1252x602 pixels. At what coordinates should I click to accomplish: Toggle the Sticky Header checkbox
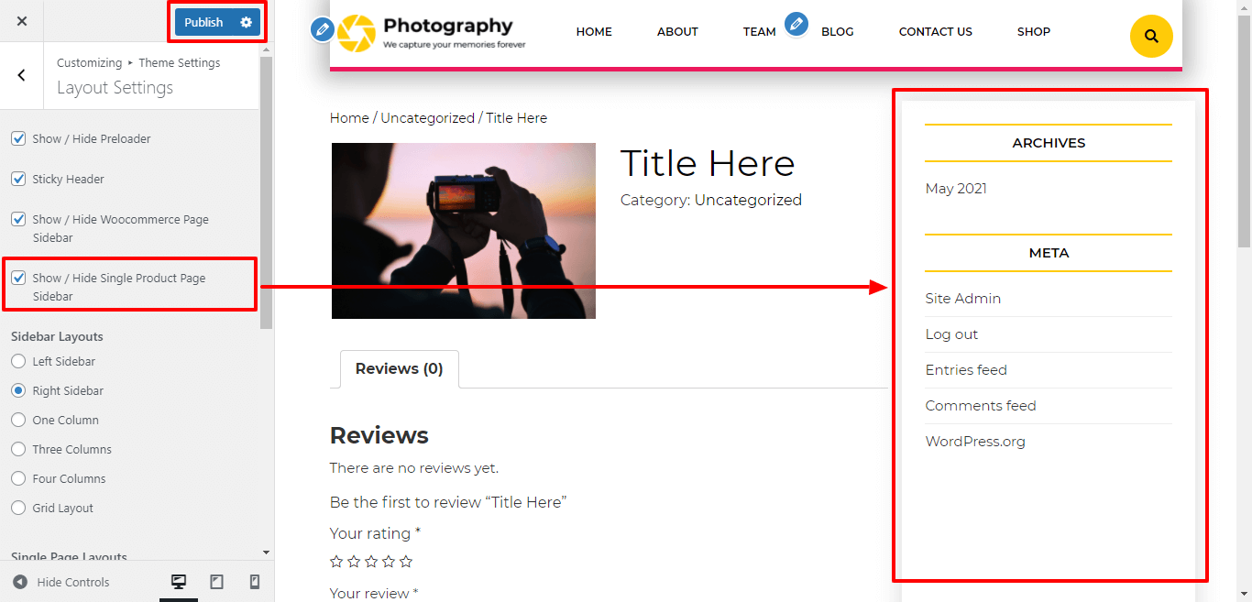pyautogui.click(x=18, y=179)
